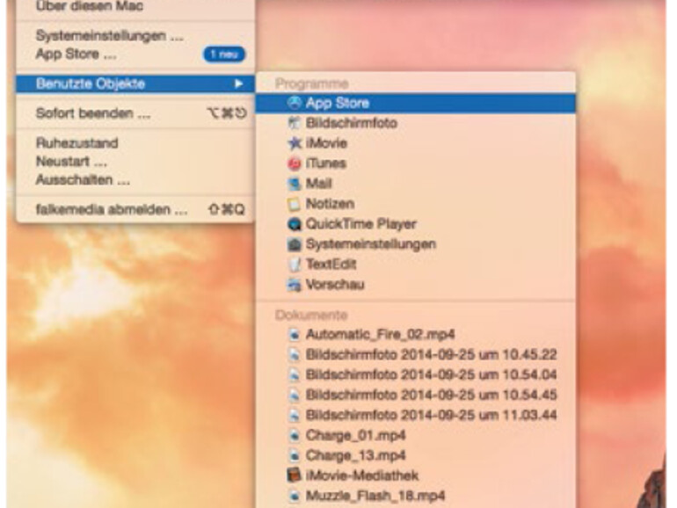
Task: Open Notizen from the submenu
Action: point(415,204)
